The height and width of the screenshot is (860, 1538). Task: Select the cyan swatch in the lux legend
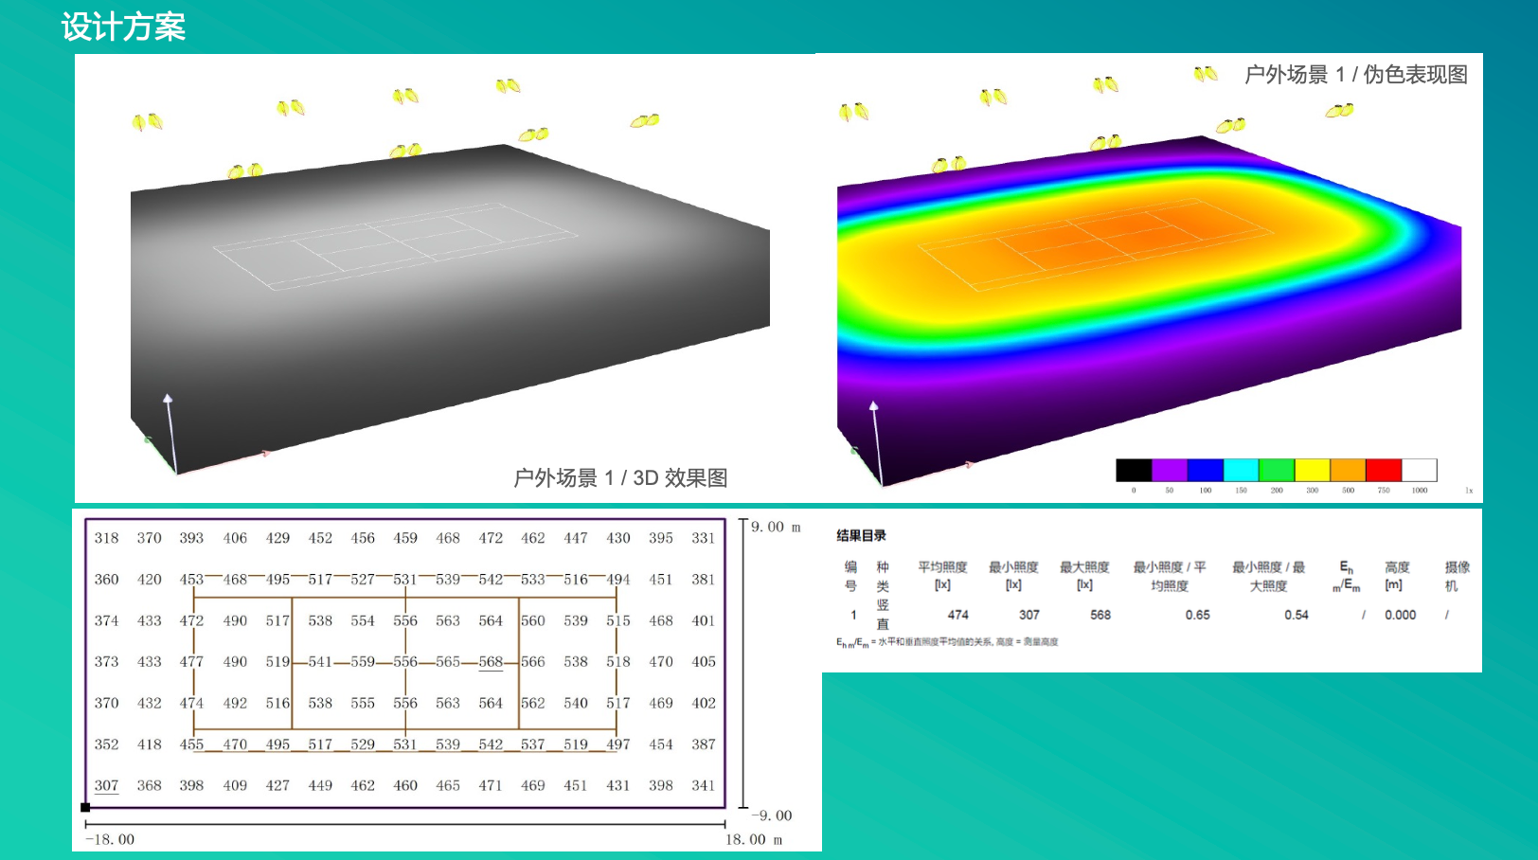point(1240,470)
